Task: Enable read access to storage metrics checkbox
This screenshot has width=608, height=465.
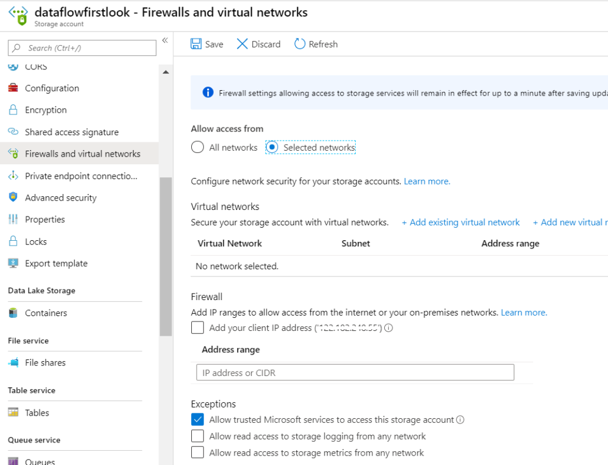Action: 197,452
